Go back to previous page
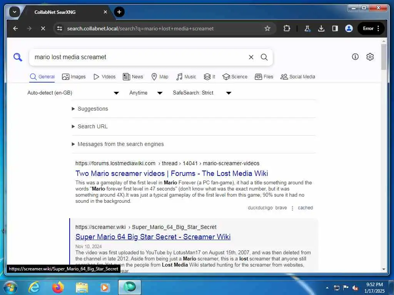This screenshot has width=394, height=295. pos(15,28)
